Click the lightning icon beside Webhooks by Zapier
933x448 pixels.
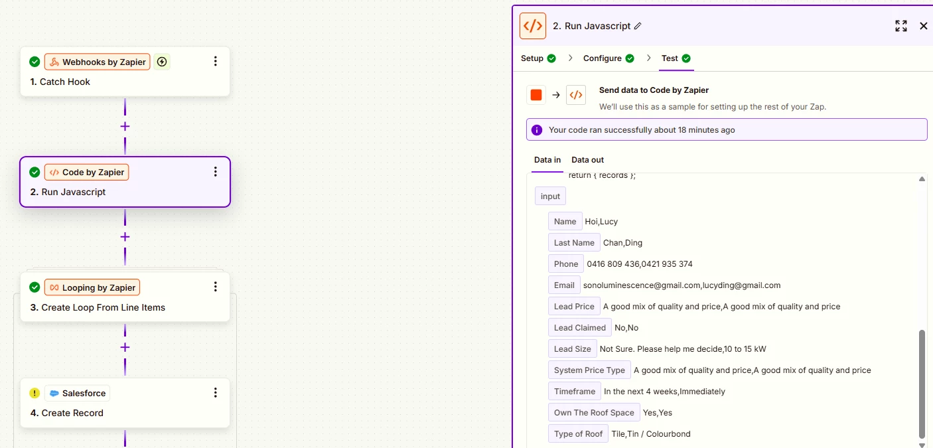point(162,62)
